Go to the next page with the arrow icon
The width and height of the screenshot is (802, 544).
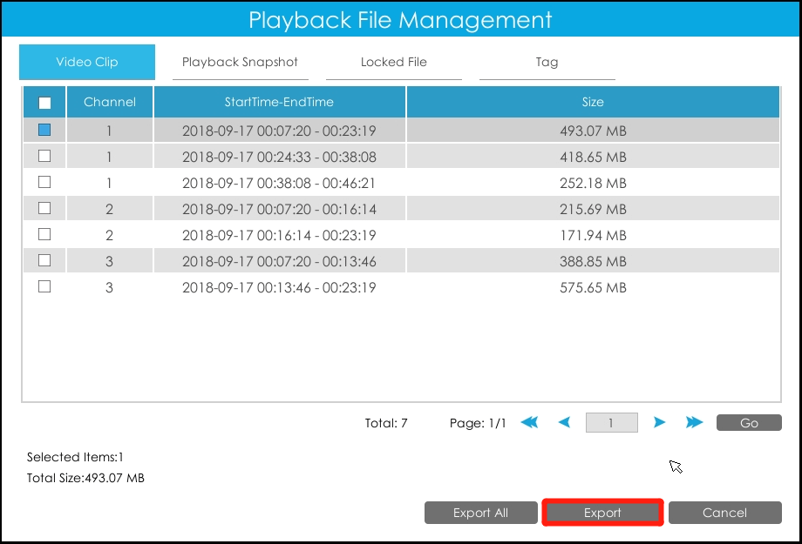pyautogui.click(x=662, y=422)
